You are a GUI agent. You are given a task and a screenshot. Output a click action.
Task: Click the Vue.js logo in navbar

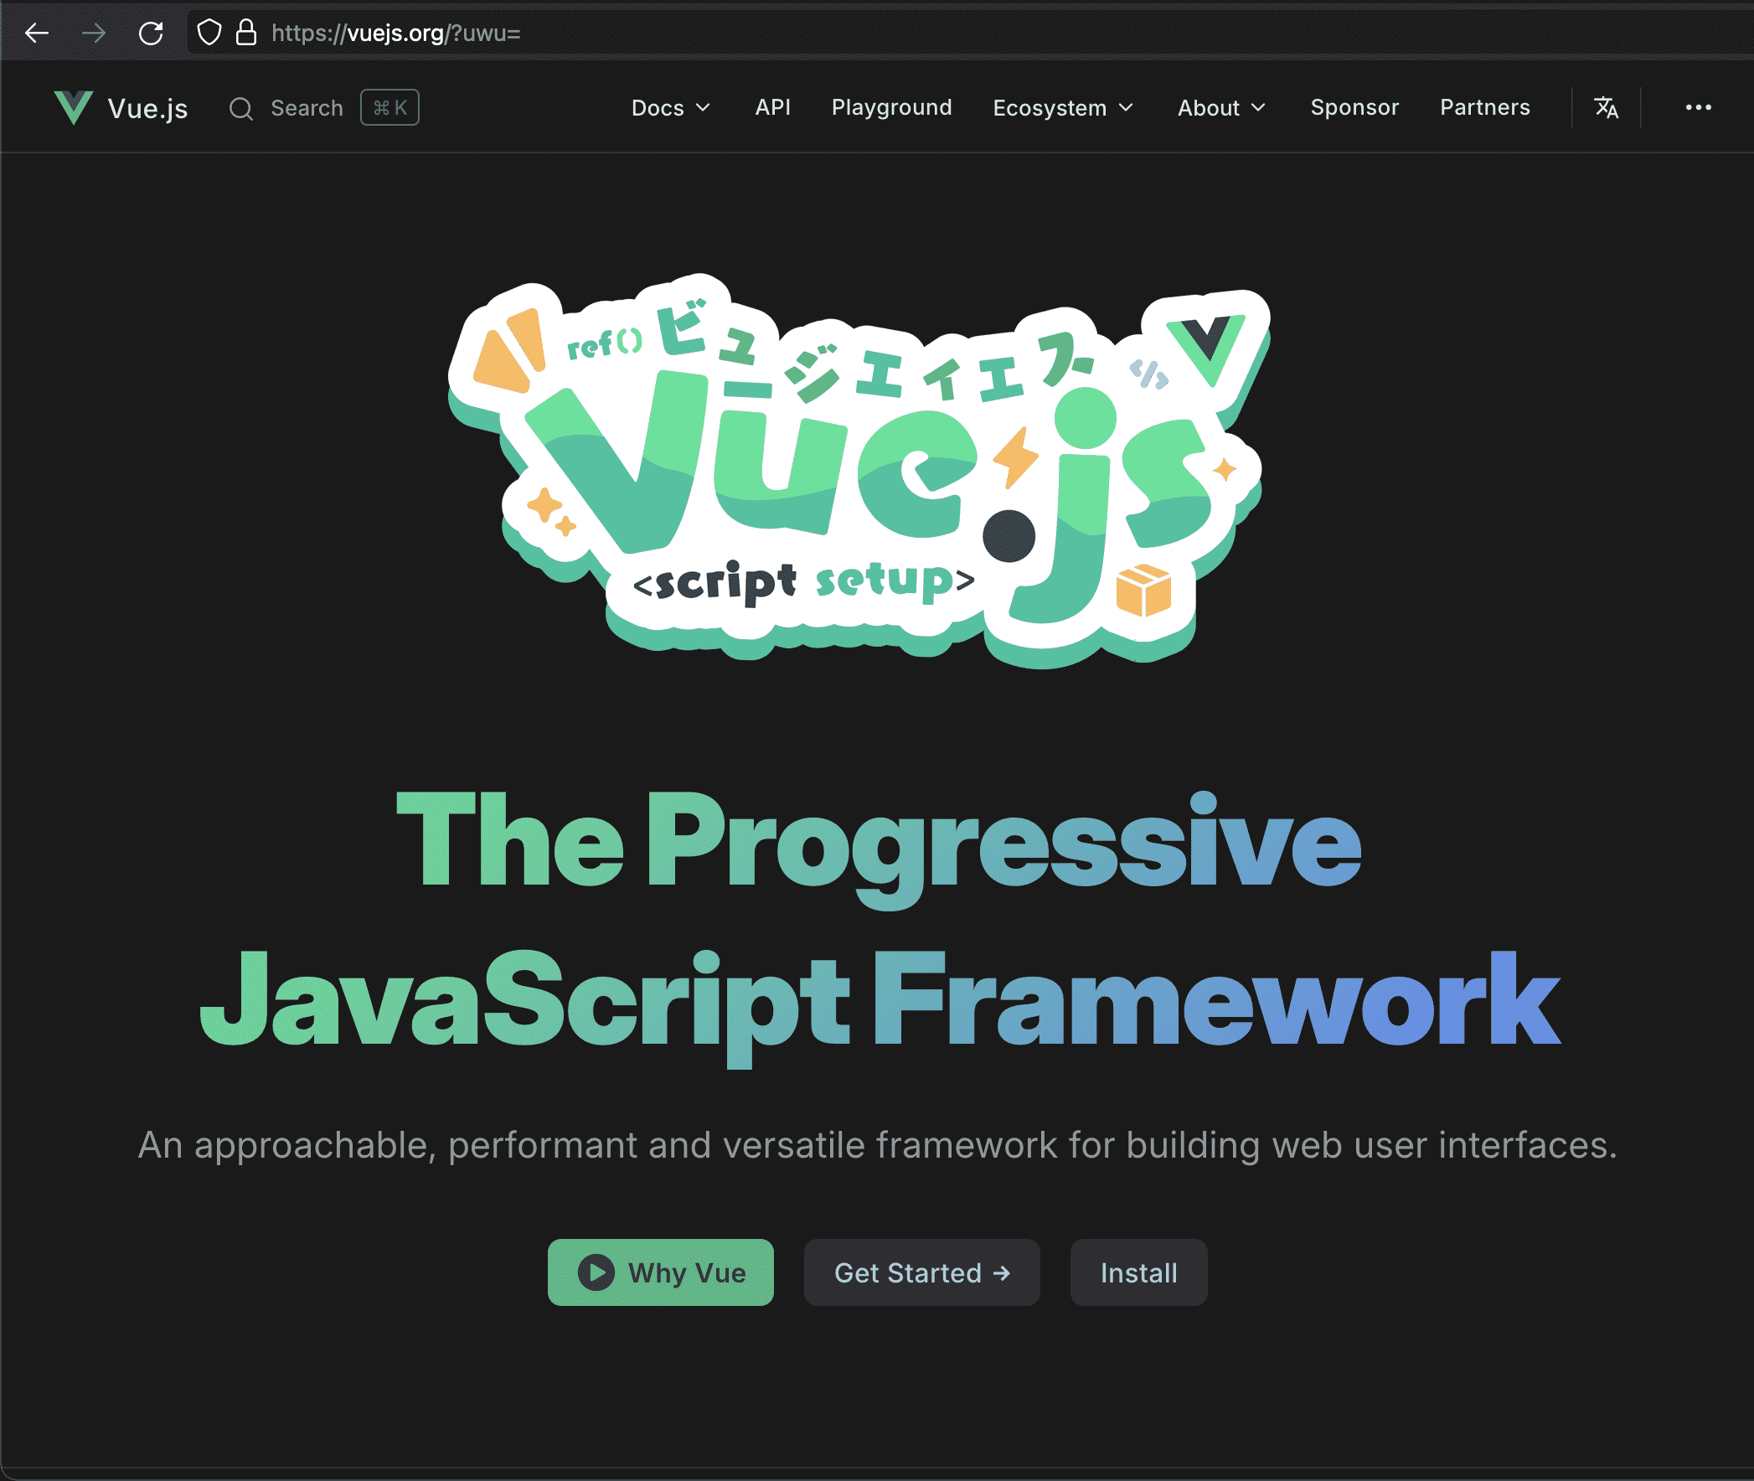click(x=73, y=107)
